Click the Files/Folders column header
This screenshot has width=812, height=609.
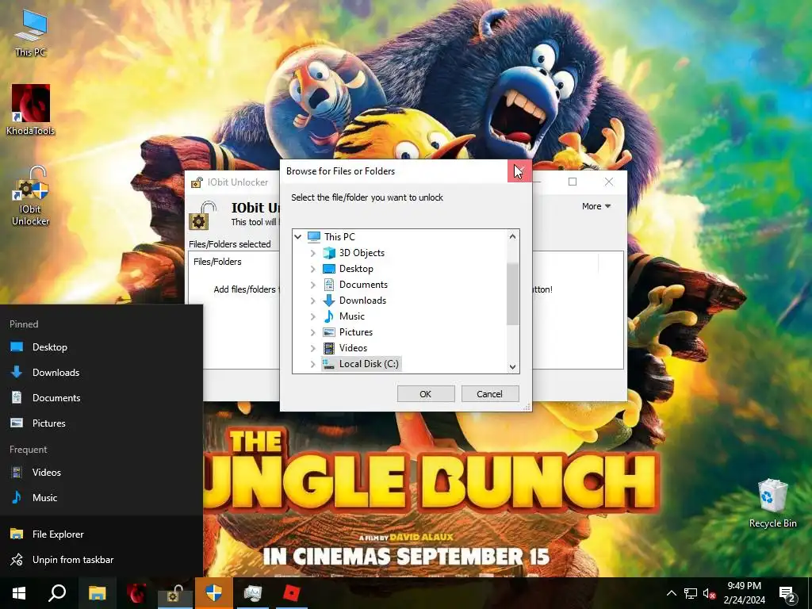click(x=217, y=262)
